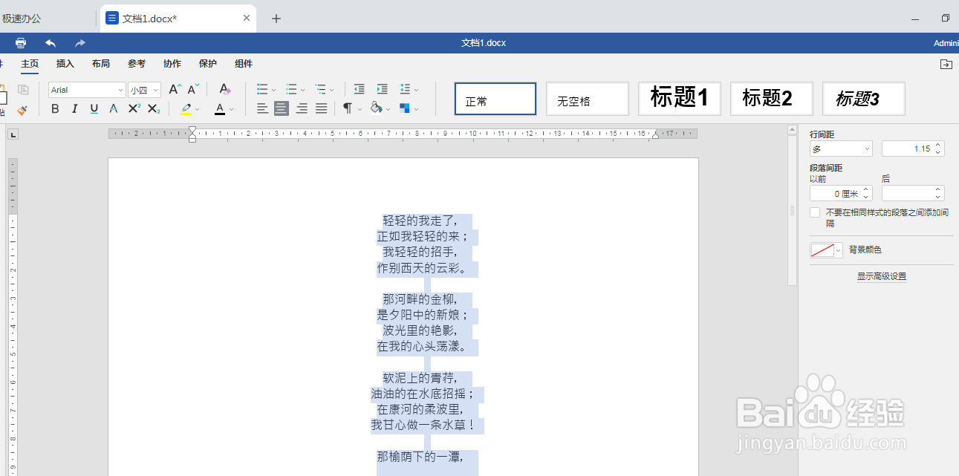Expand the highlight color dropdown arrow
This screenshot has height=476, width=959.
pyautogui.click(x=198, y=110)
